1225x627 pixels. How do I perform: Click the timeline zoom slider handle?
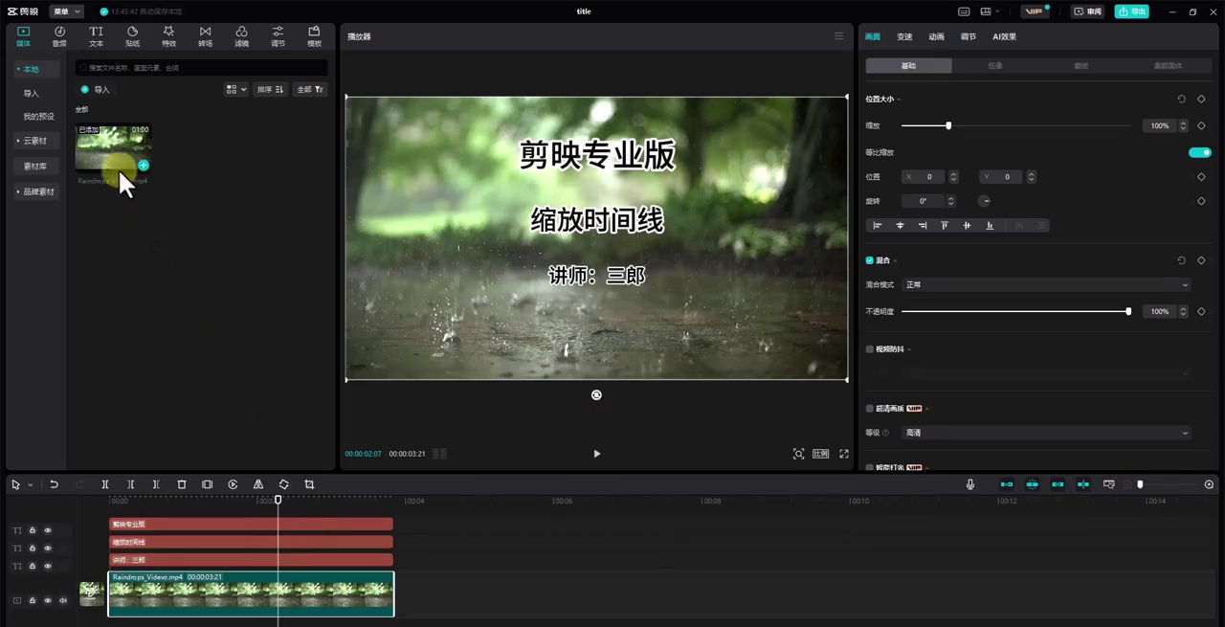pyautogui.click(x=1140, y=484)
